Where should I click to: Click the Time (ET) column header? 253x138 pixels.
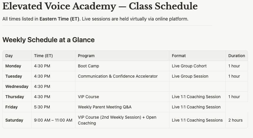[53, 56]
